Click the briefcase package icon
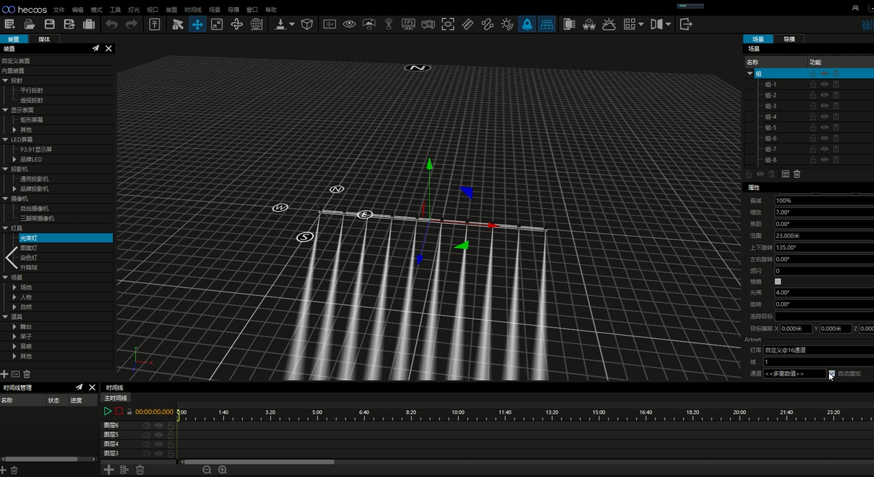The height and width of the screenshot is (477, 874). click(x=89, y=24)
